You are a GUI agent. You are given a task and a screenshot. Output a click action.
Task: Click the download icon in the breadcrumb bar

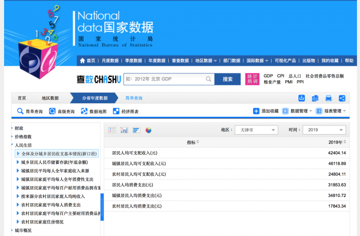pyautogui.click(x=302, y=98)
